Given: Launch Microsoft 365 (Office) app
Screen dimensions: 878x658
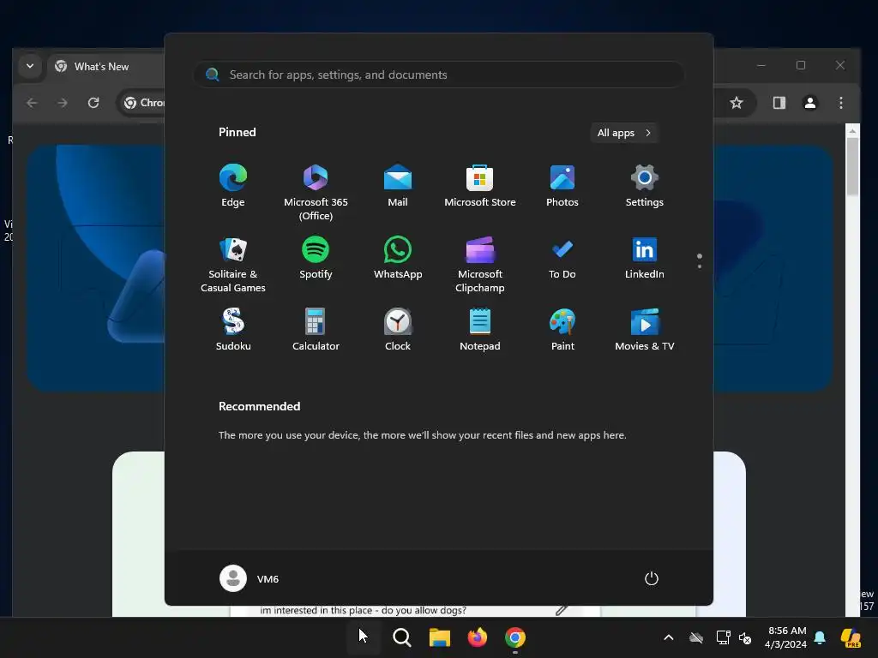Looking at the screenshot, I should coord(316,192).
